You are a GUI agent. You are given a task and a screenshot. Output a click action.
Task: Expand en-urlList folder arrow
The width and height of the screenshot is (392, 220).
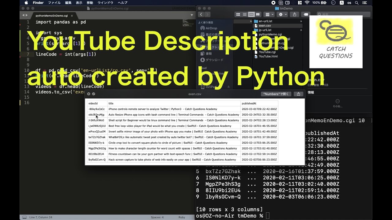point(301,21)
